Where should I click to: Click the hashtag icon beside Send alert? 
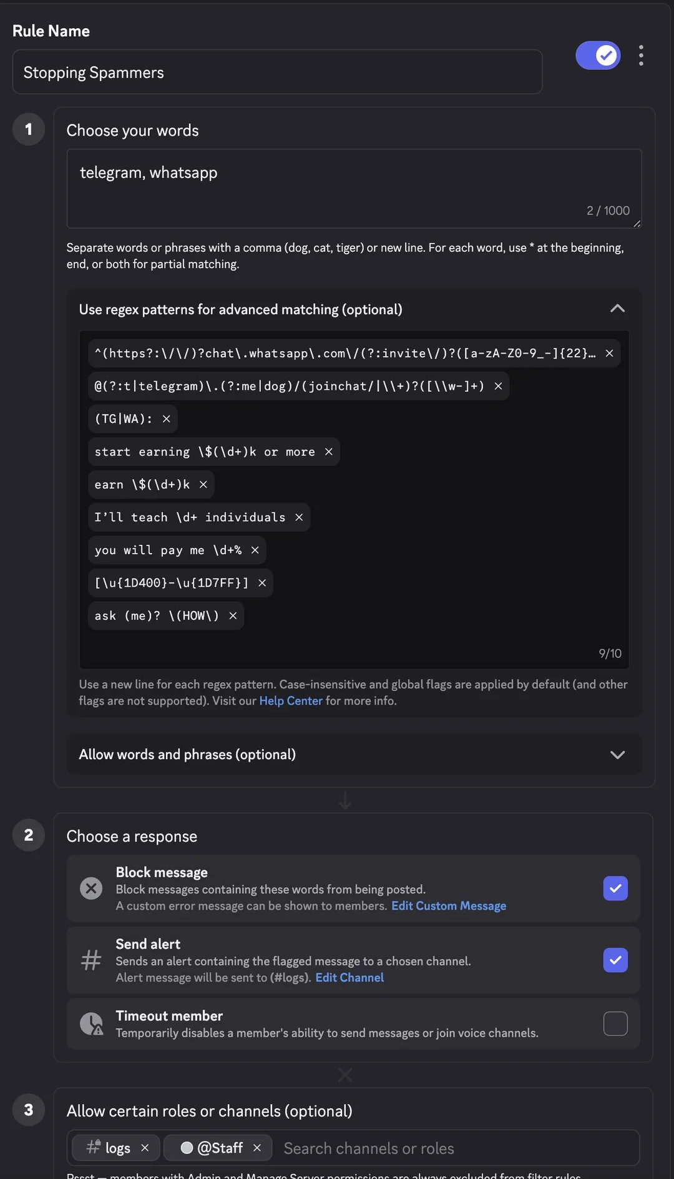91,960
